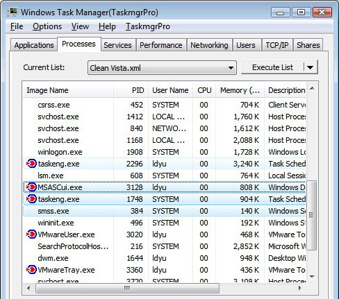Select the Processes tab
The image size is (339, 299).
[78, 44]
